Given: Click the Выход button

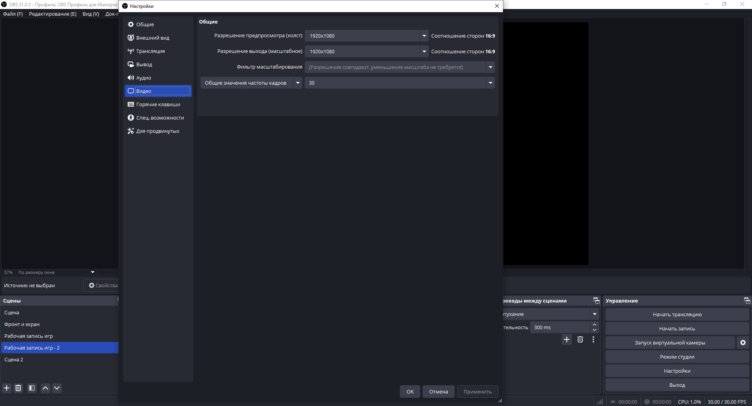Looking at the screenshot, I should (x=677, y=385).
